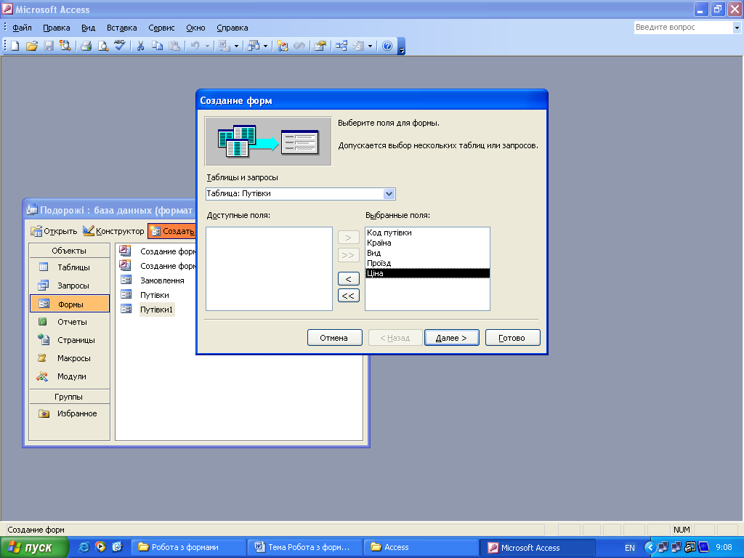Click the Copy toolbar icon
Viewport: 744px width, 558px height.
[x=157, y=46]
